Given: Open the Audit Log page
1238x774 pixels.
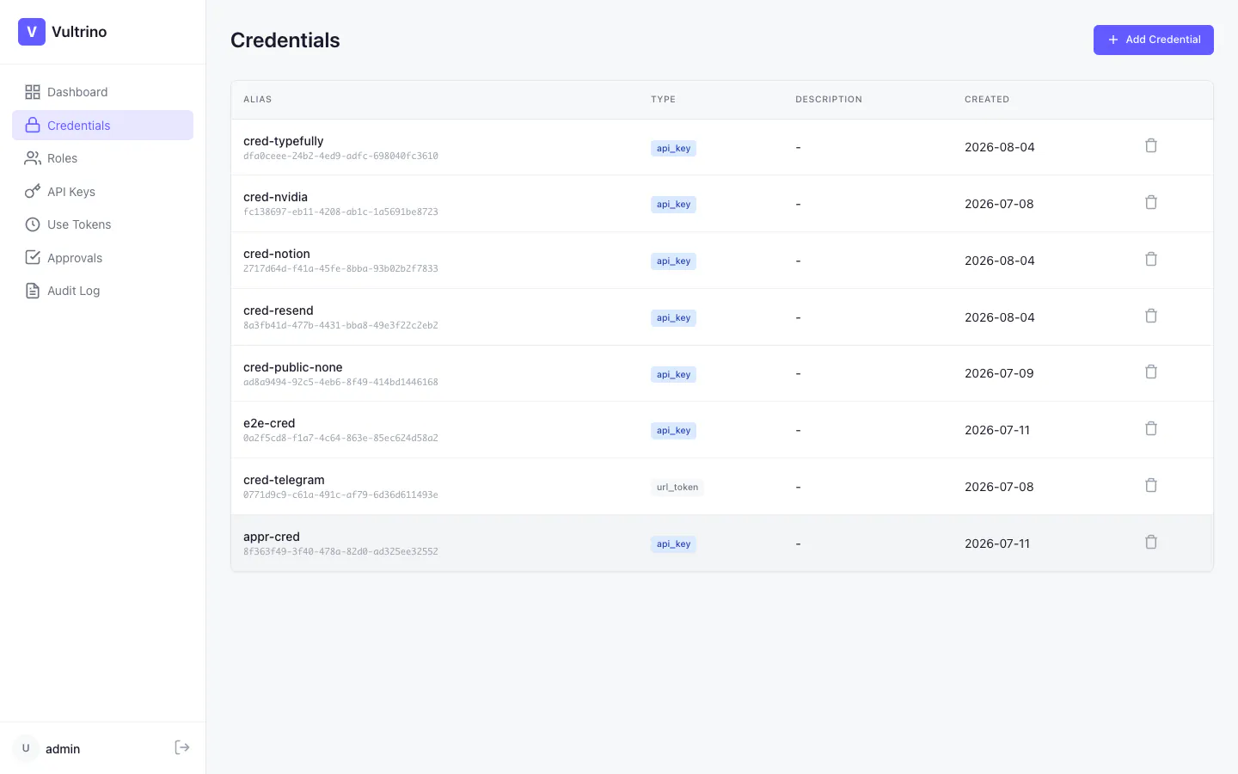Looking at the screenshot, I should (102, 291).
